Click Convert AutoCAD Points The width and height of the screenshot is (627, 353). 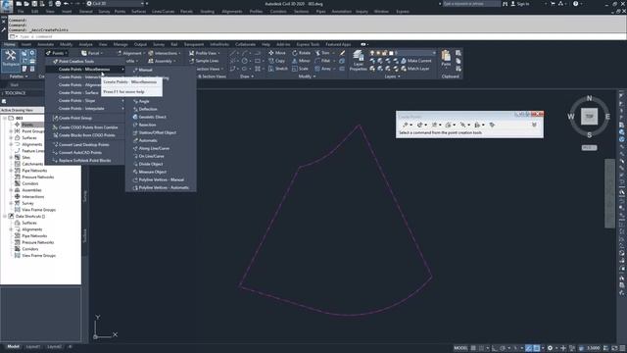85,153
